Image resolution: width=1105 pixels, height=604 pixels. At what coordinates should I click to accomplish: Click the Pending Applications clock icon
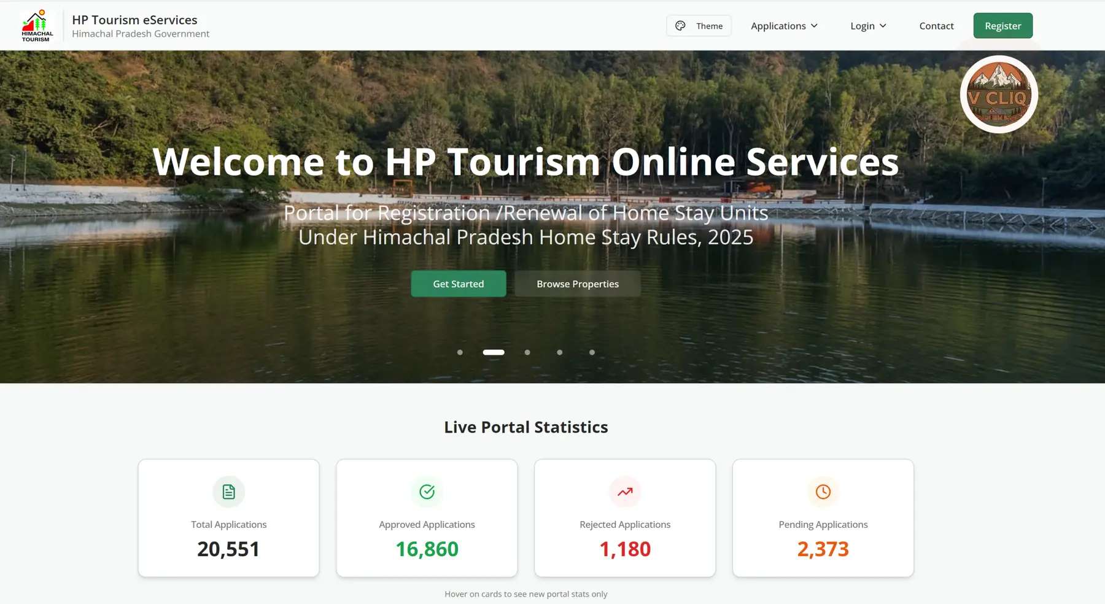823,492
